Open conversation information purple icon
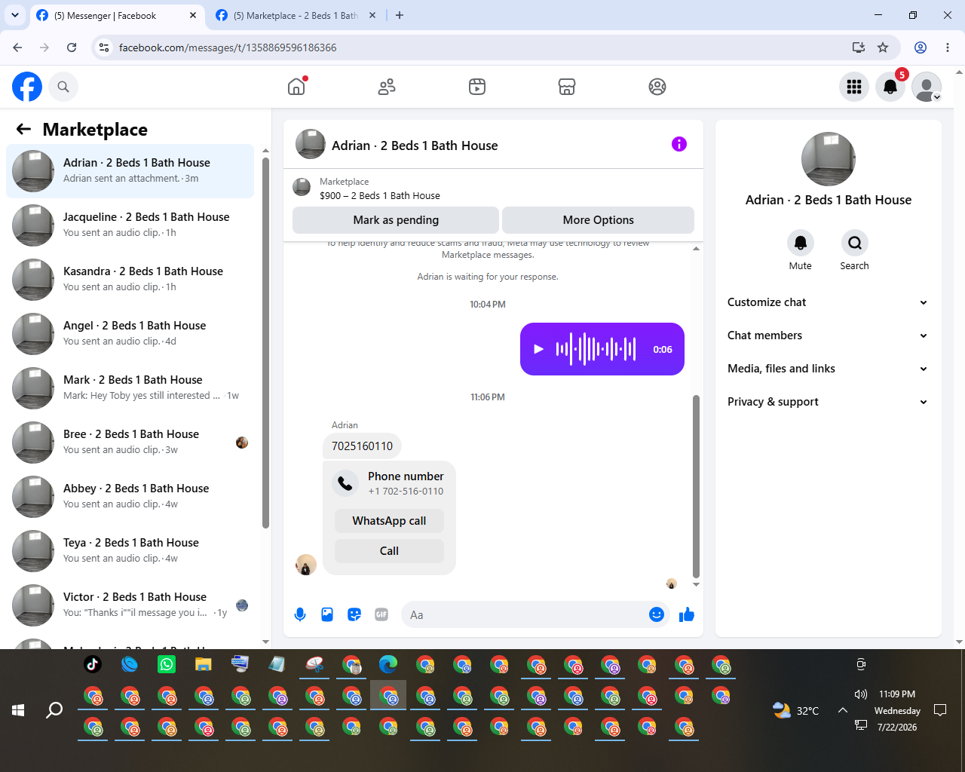 (679, 144)
